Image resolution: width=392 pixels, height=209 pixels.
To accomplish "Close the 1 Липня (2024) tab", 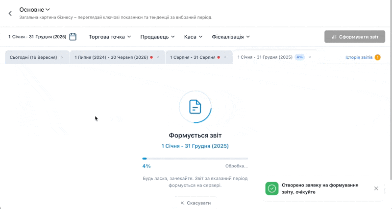I will [x=158, y=57].
